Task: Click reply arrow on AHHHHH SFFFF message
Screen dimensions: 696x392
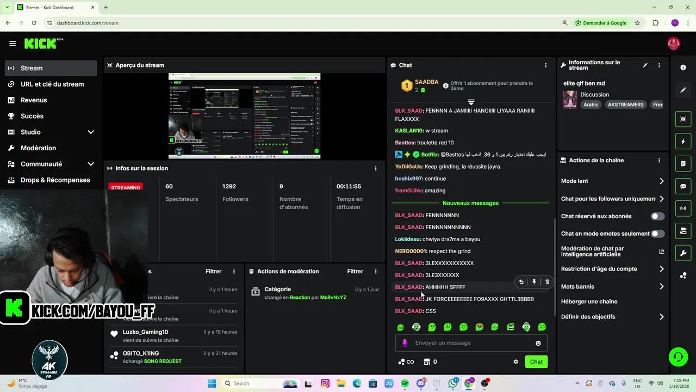Action: 521,282
